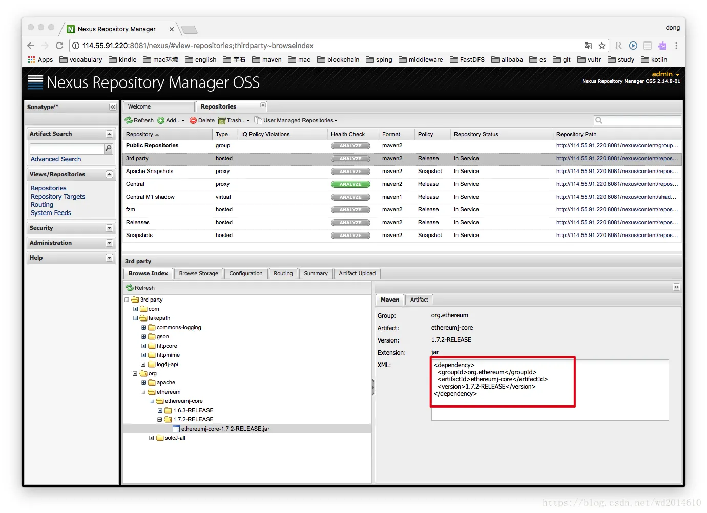Open the User Managed Repositories dropdown
The height and width of the screenshot is (513, 707).
coord(296,120)
